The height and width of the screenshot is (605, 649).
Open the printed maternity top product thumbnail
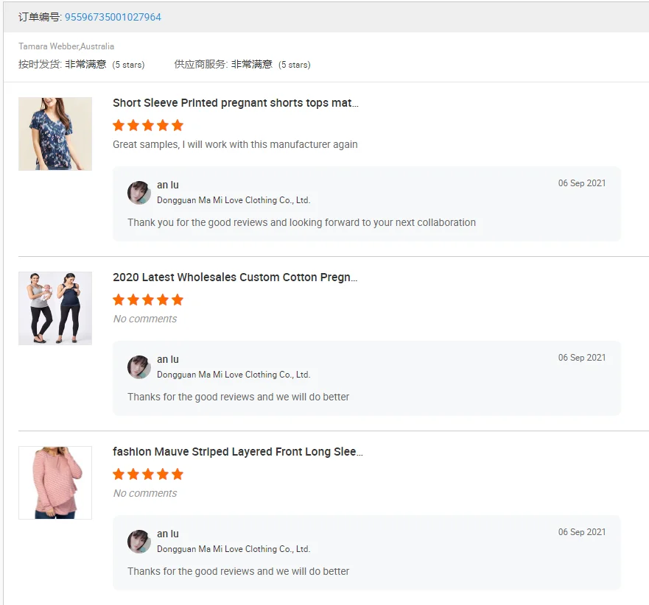pos(55,134)
